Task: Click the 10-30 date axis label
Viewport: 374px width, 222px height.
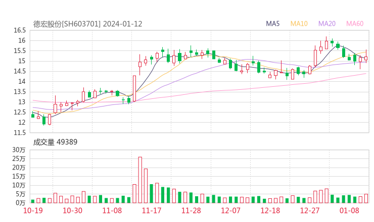Action: pos(72,210)
